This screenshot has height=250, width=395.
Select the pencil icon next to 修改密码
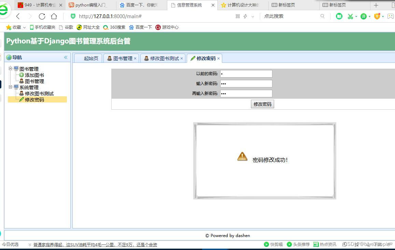pos(21,99)
